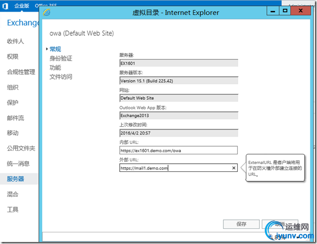The width and height of the screenshot is (317, 244).
Task: Open 邮件流 mail flow section
Action: click(15, 118)
